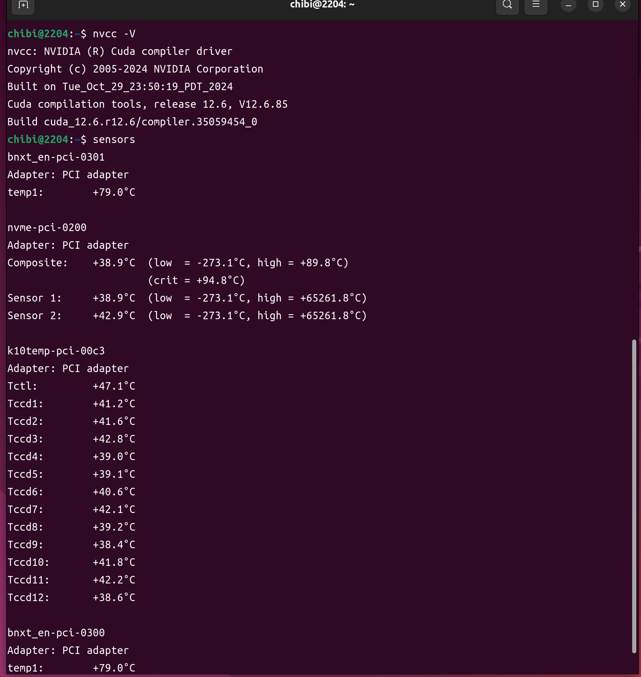The image size is (641, 677).
Task: Open a new terminal tab
Action: 23,5
